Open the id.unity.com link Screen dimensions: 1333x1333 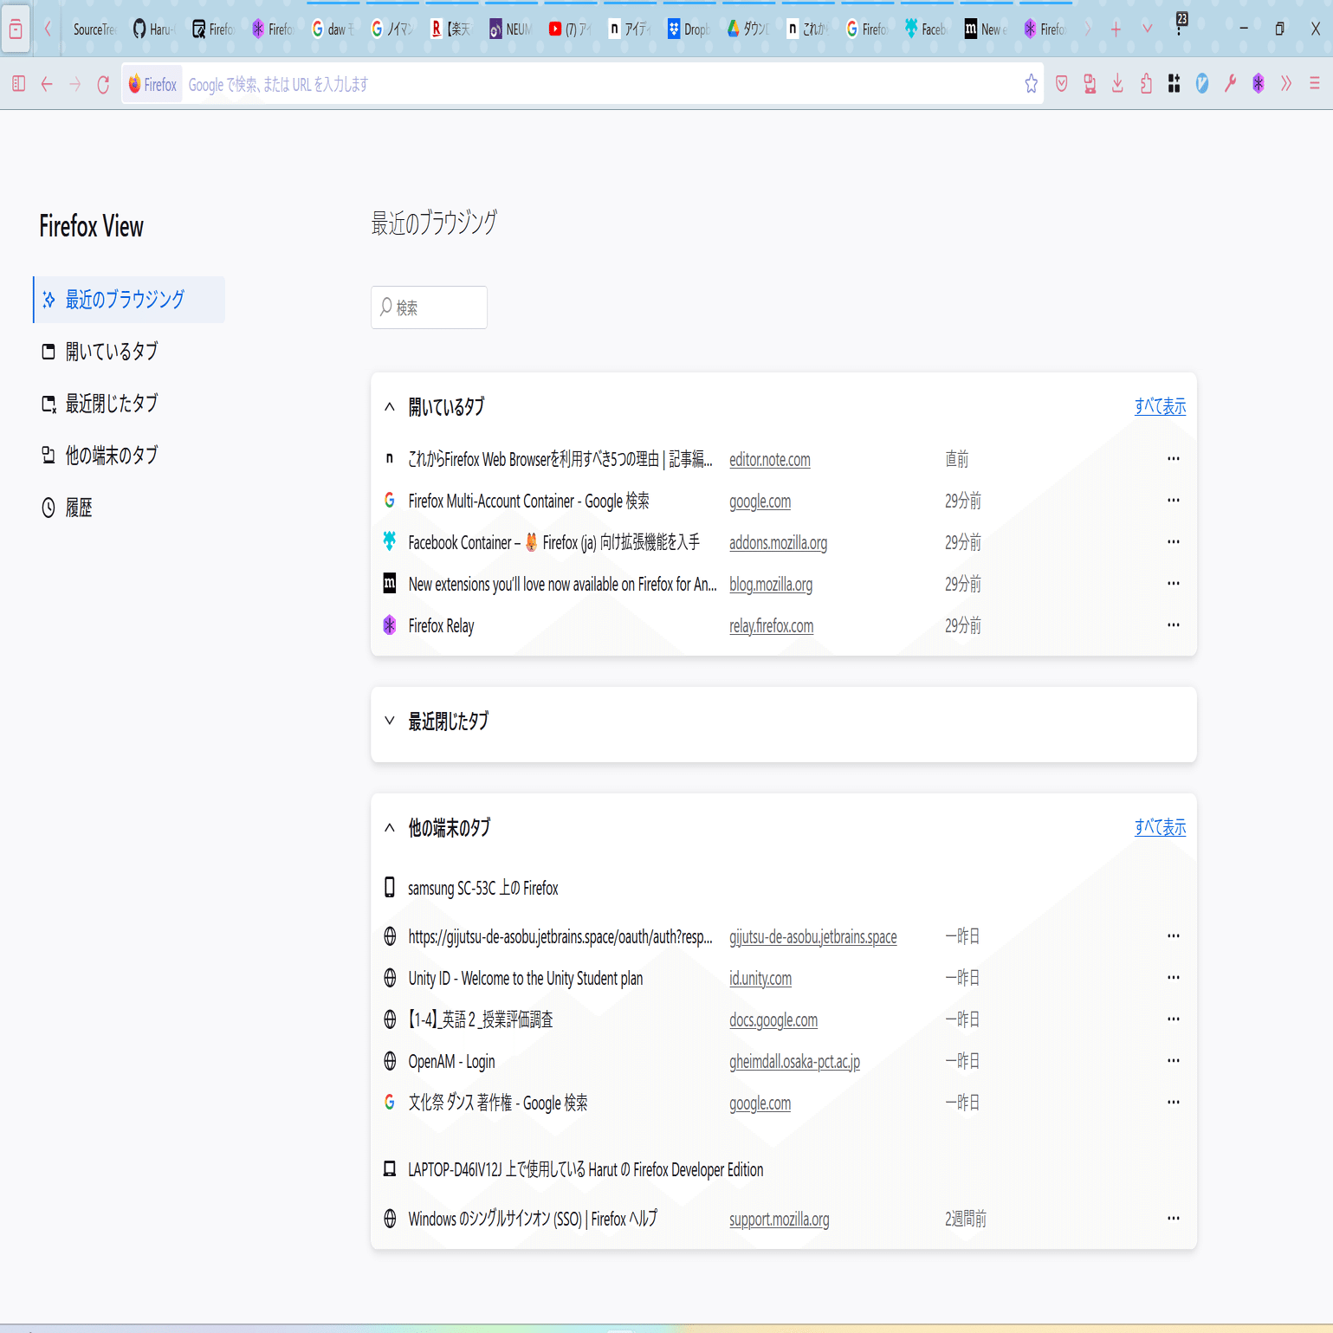[760, 979]
